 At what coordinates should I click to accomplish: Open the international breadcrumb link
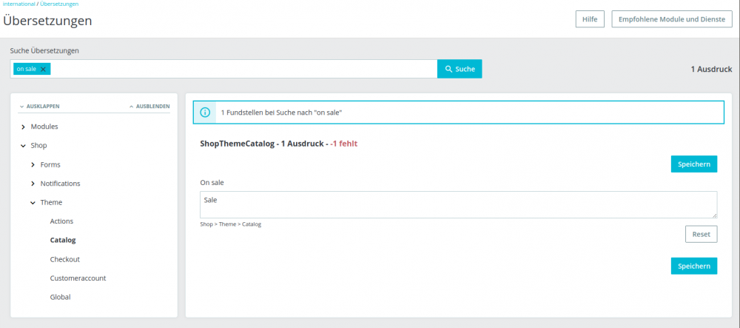(19, 4)
